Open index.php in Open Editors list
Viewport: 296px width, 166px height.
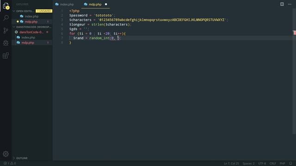click(31, 17)
